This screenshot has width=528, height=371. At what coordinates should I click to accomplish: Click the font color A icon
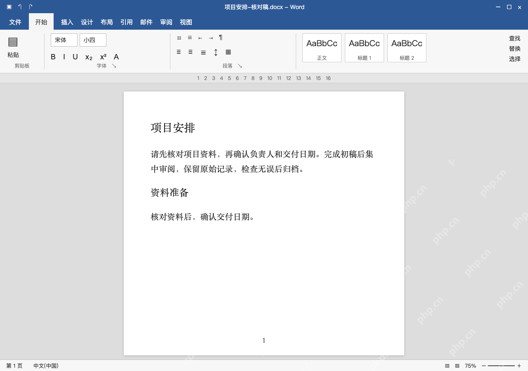(116, 57)
